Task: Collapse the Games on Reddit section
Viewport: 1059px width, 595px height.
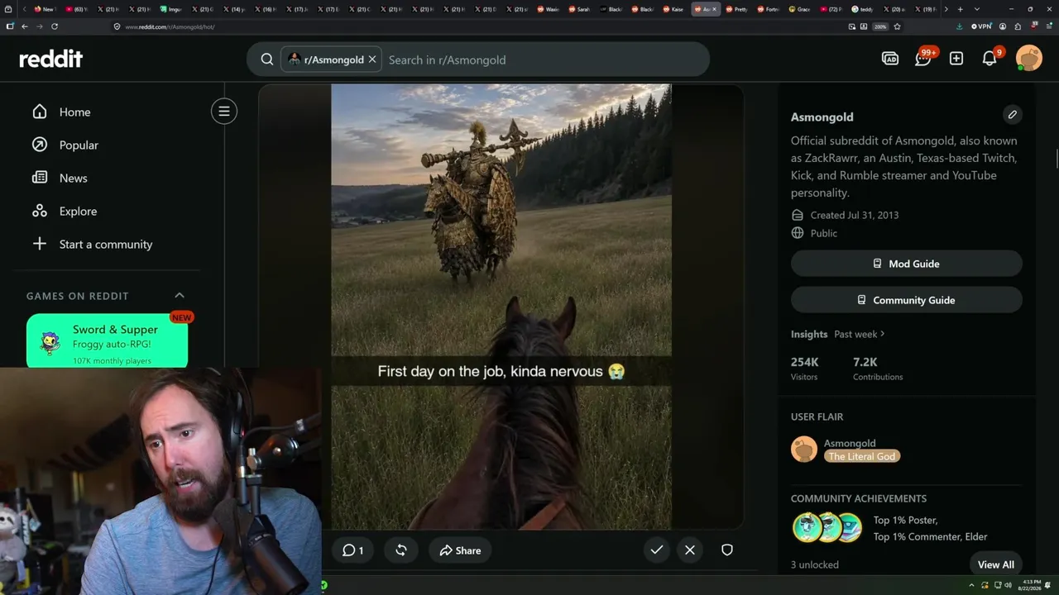Action: [x=180, y=296]
